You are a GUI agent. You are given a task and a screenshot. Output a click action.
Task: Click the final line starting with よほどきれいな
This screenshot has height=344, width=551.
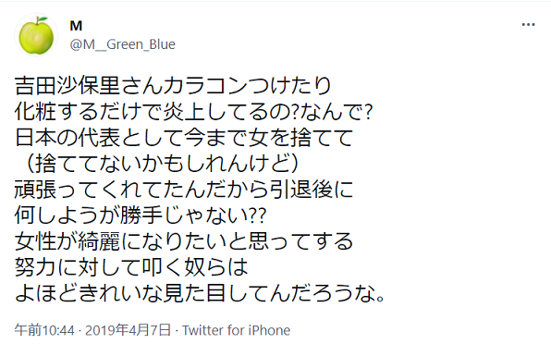point(201,293)
